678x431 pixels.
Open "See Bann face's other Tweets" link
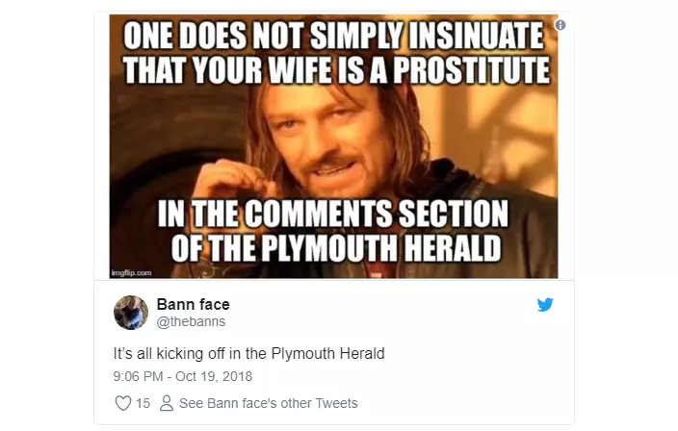[x=268, y=403]
